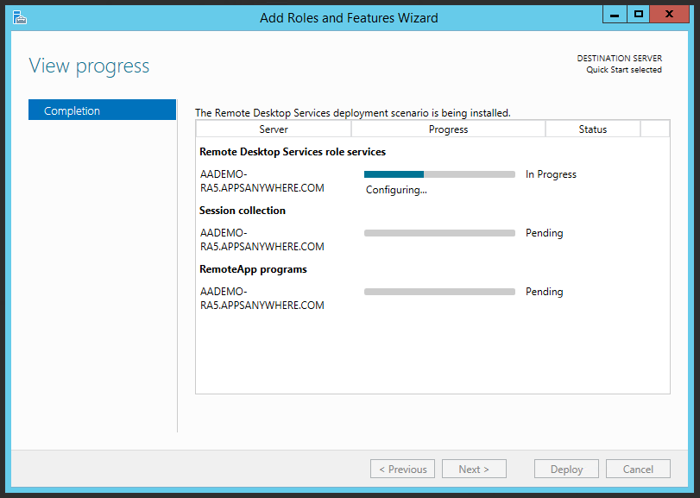Maximize the wizard window
This screenshot has width=700, height=498.
click(638, 14)
